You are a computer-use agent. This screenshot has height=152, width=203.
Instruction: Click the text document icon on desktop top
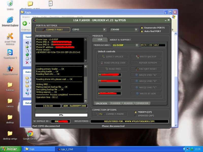[50, 4]
